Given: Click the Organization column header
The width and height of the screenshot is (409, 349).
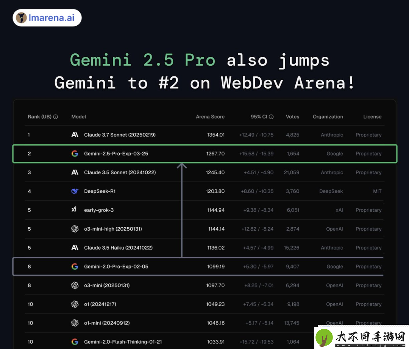Looking at the screenshot, I should pos(328,117).
